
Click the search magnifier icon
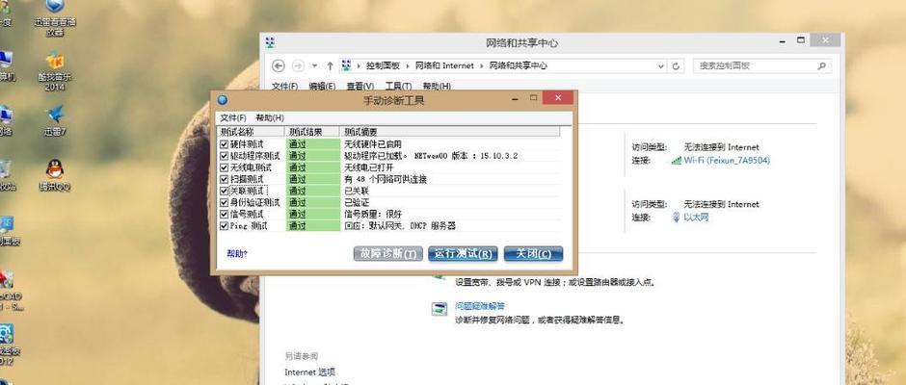821,65
